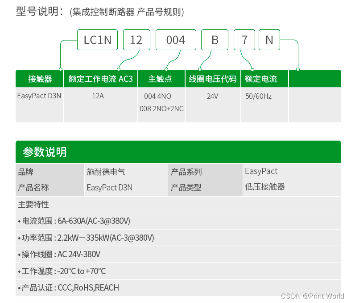
Task: Click the 额定工作电流 AC3 header
Action: (x=100, y=79)
